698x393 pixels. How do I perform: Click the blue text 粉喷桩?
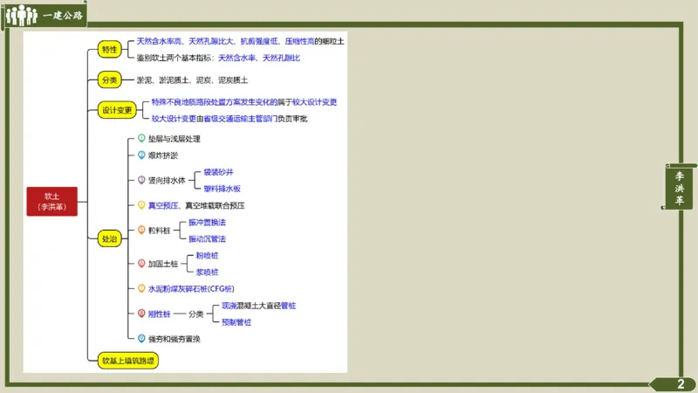[x=207, y=255]
